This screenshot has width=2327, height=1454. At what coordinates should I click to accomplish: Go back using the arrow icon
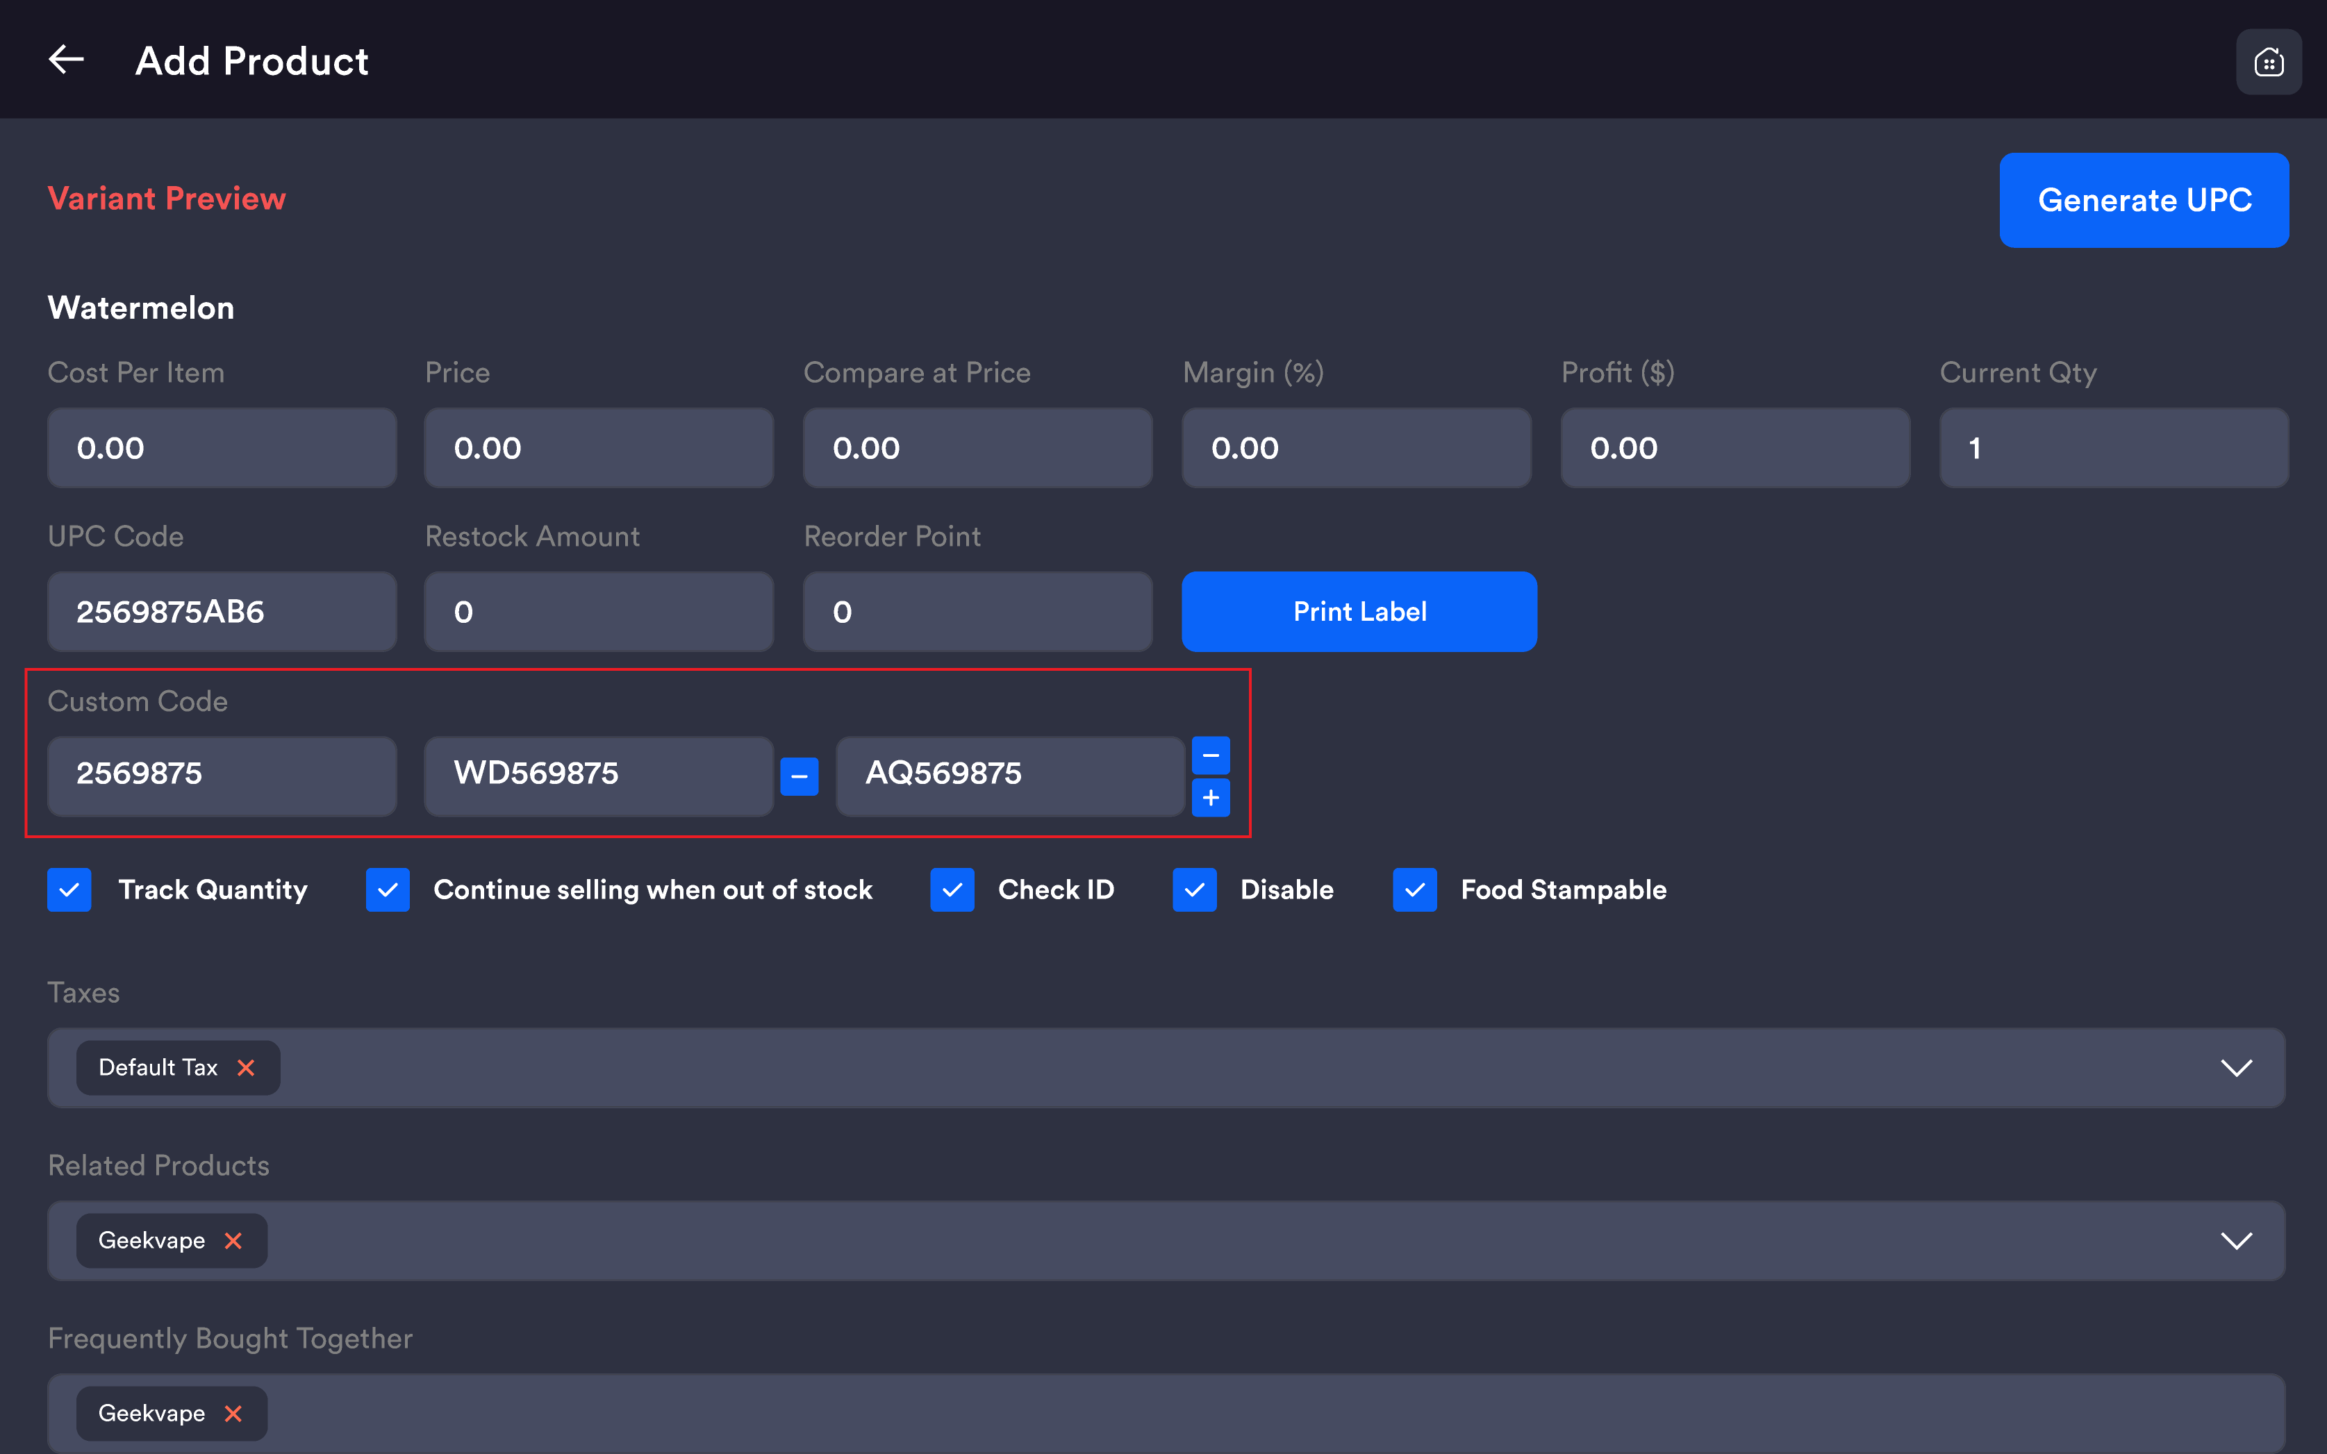tap(67, 60)
